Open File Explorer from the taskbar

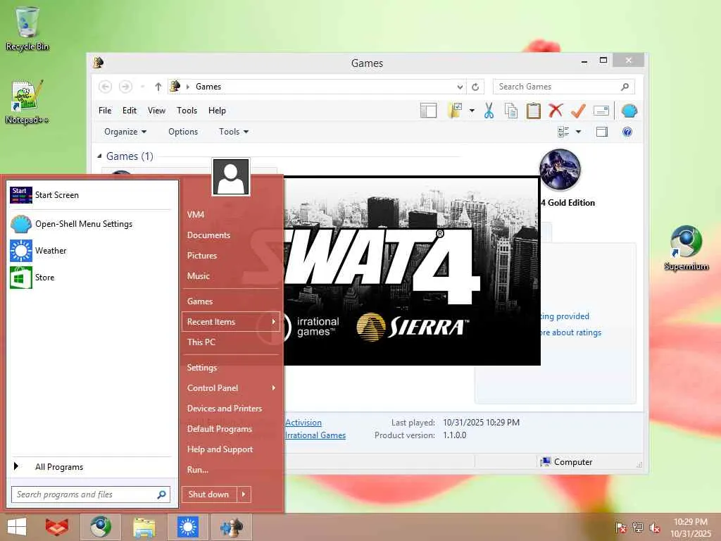coord(144,527)
